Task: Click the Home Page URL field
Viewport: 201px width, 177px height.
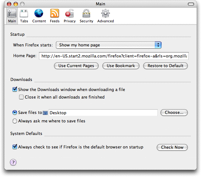Action: point(114,56)
